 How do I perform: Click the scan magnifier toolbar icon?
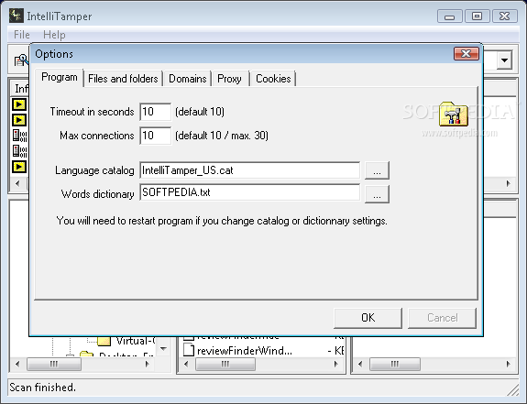[21, 60]
